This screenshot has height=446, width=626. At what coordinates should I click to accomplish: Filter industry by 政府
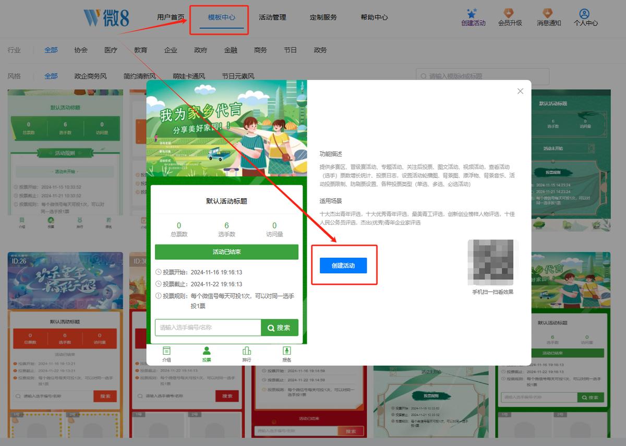coord(200,50)
